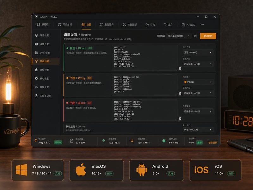Click into the Proxy rules text area
Screen dimensions: 253x190
point(145,85)
